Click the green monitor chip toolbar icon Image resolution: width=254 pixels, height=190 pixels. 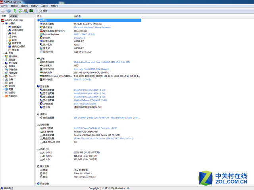click(31, 11)
